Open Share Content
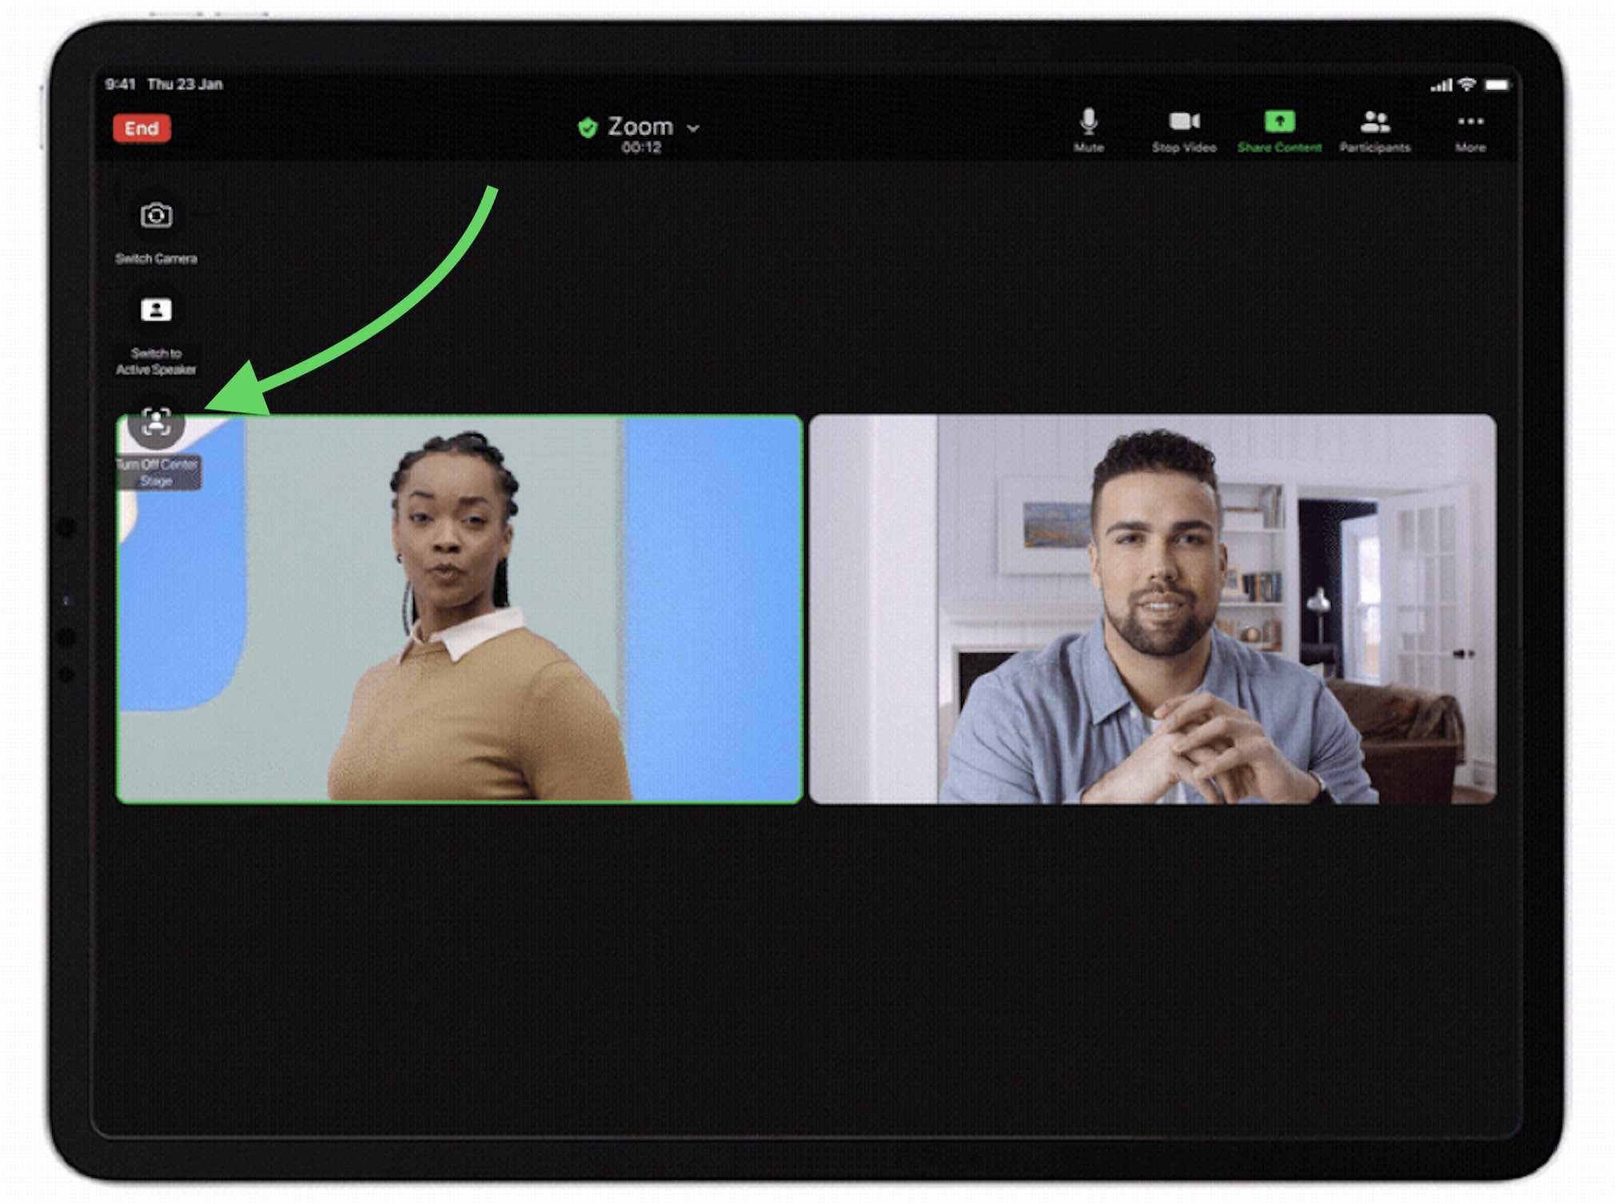 coord(1279,130)
